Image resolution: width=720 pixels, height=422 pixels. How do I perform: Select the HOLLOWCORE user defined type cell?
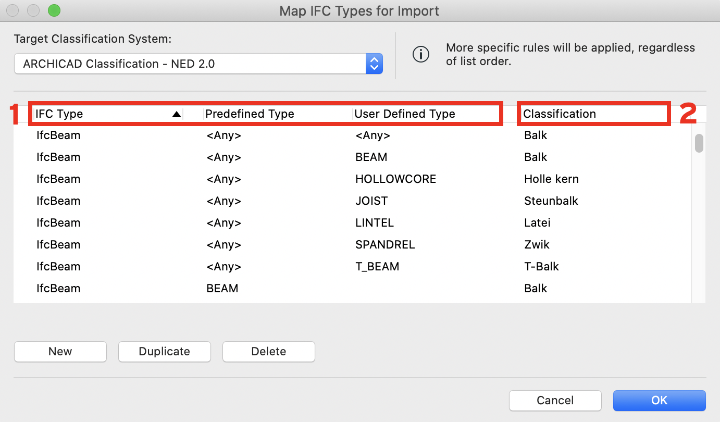tap(395, 179)
